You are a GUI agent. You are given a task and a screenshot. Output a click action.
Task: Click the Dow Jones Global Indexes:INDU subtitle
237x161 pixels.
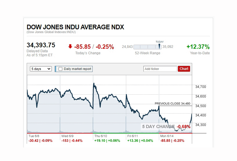[x=51, y=32]
